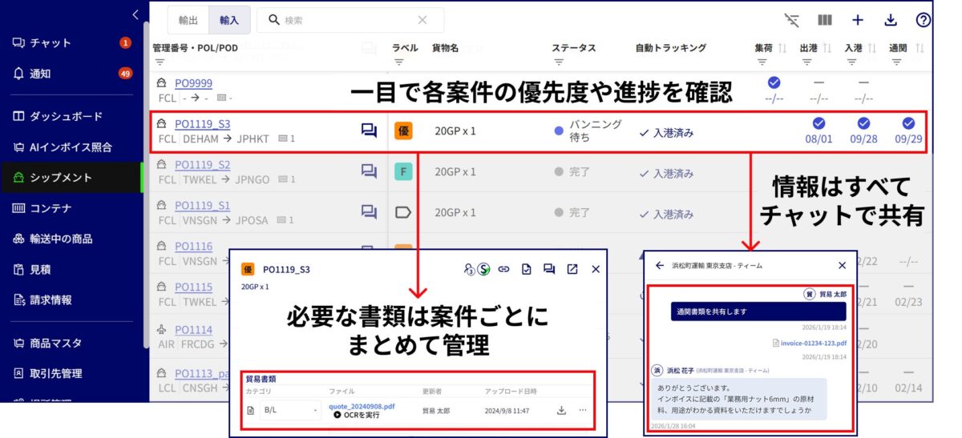Click the 検索 search field
The width and height of the screenshot is (962, 438).
tap(349, 20)
